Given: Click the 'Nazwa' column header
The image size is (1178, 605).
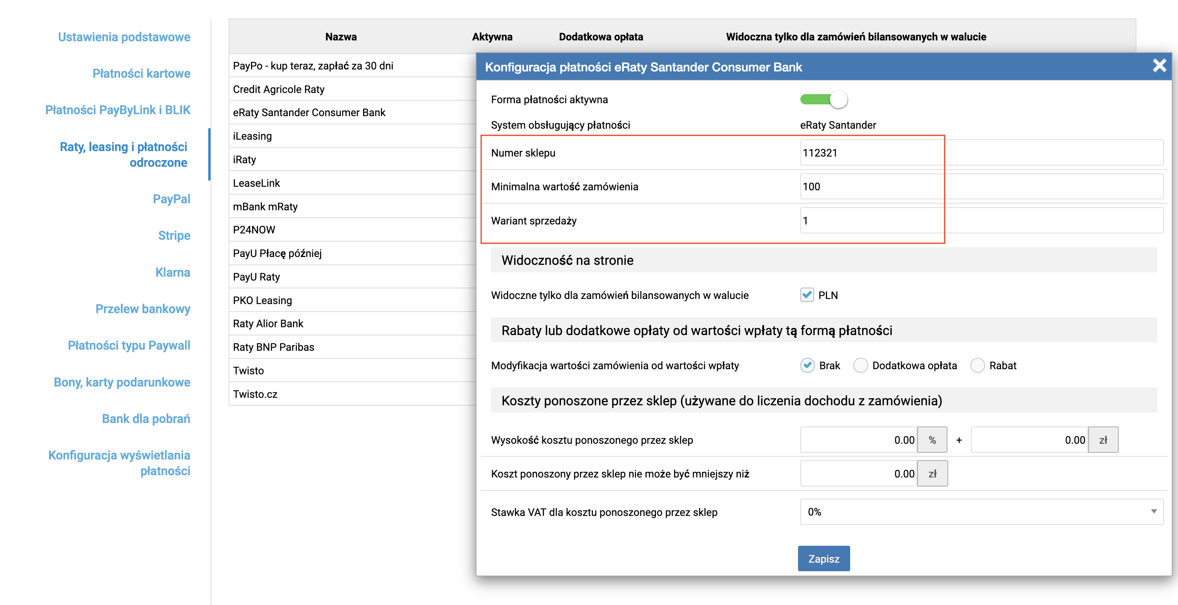Looking at the screenshot, I should [x=341, y=36].
